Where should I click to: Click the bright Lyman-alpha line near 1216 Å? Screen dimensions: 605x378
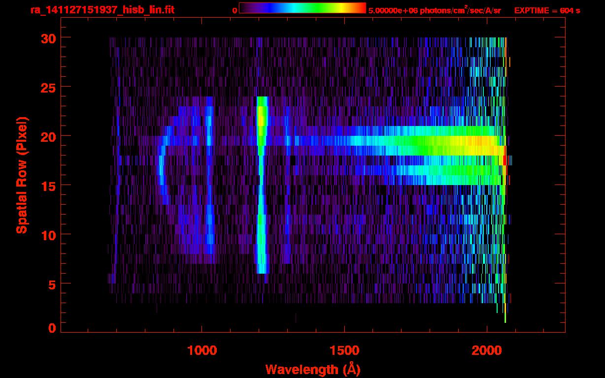262,185
